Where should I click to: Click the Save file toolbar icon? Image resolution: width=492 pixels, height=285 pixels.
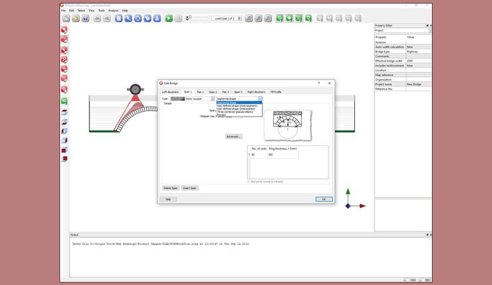[85, 18]
